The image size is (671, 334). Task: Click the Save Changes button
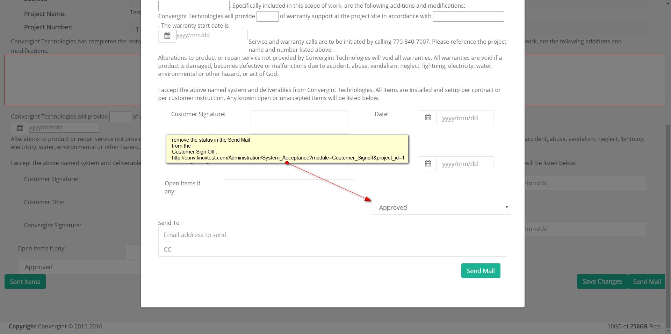(602, 282)
